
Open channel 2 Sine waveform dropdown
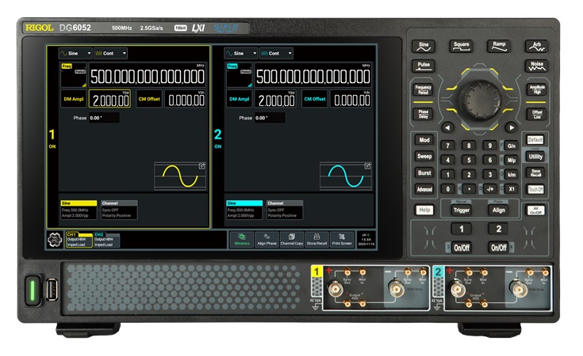[x=241, y=54]
